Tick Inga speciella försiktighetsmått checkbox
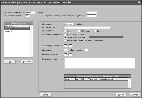This screenshot has height=98, width=142. [x=65, y=40]
